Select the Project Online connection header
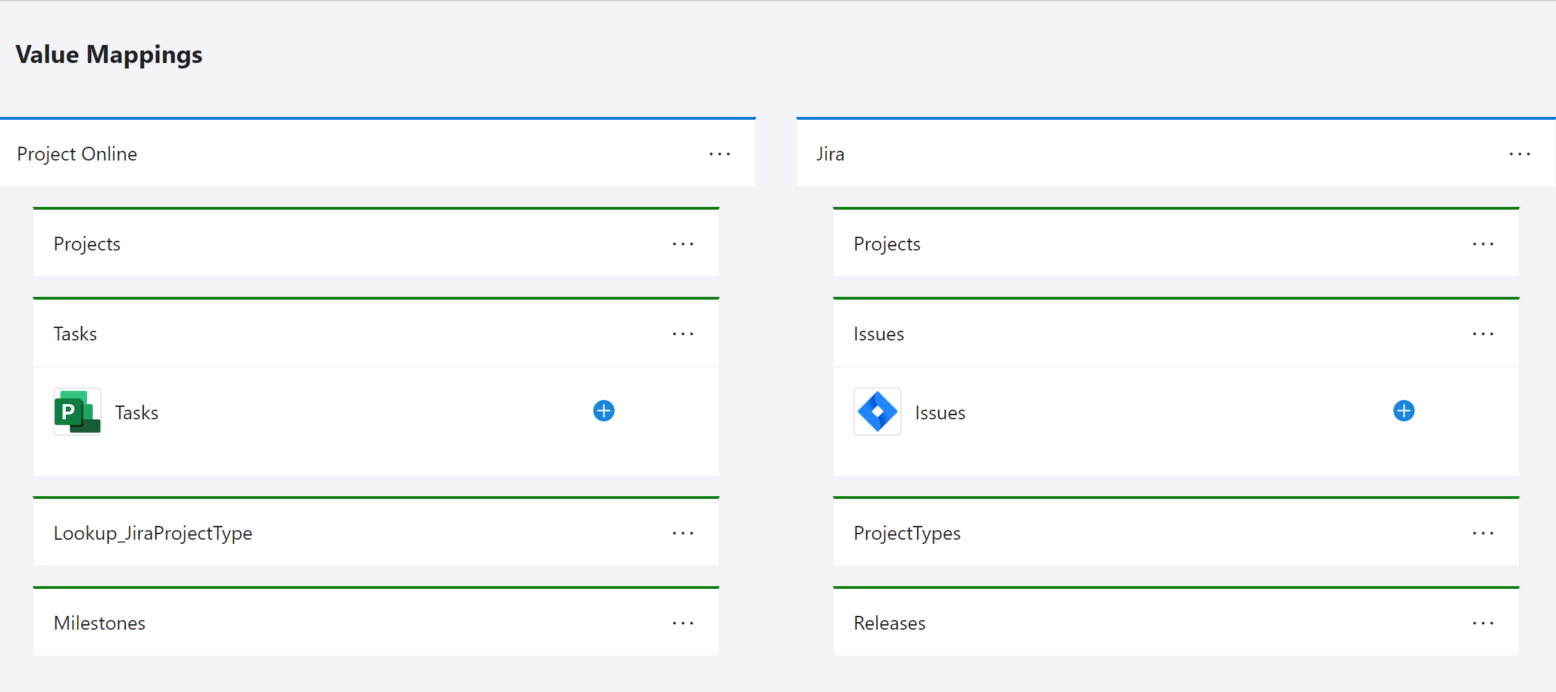Screen dimensions: 1556x692 (77, 154)
